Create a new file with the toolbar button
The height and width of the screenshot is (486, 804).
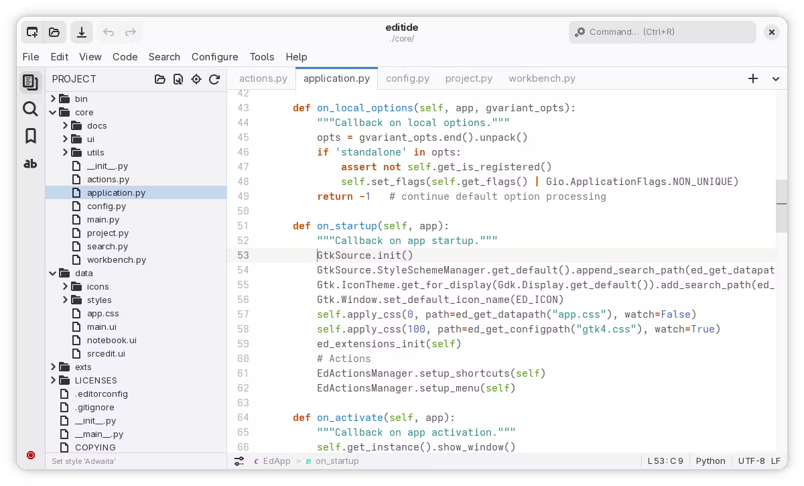point(31,32)
